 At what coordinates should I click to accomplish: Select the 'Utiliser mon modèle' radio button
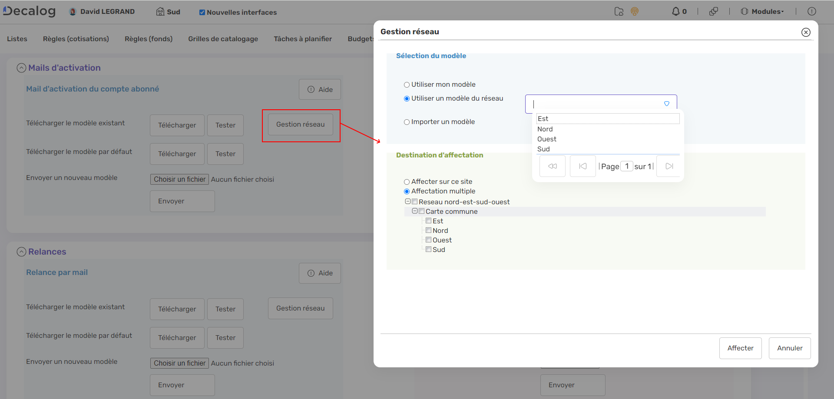click(x=407, y=85)
